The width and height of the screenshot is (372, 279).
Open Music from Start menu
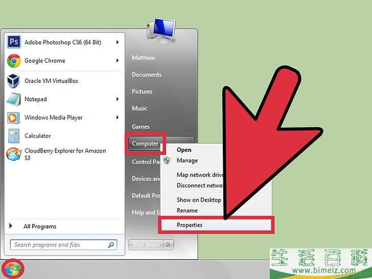139,108
